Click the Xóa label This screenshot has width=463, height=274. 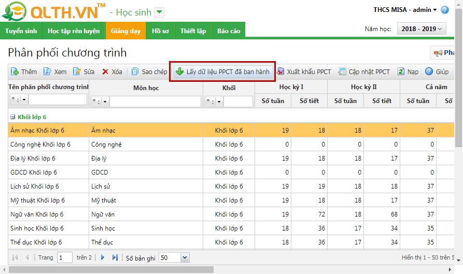(x=117, y=71)
